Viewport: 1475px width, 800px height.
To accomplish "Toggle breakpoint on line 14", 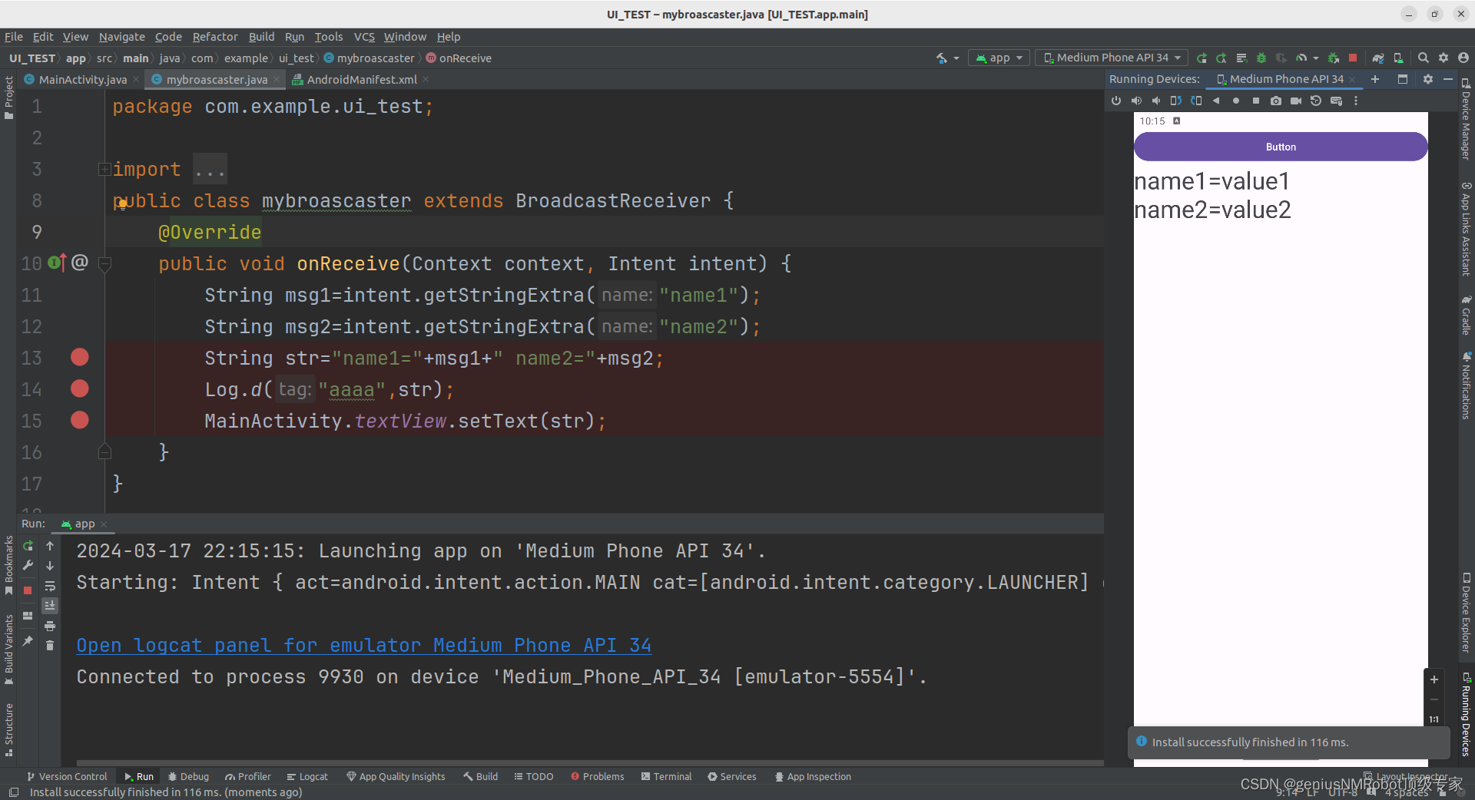I will point(80,388).
